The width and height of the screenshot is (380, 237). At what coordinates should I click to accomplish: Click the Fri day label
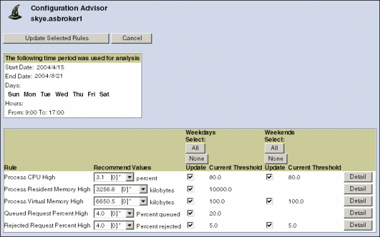click(x=91, y=94)
